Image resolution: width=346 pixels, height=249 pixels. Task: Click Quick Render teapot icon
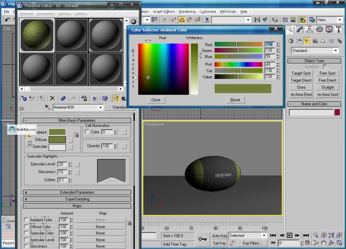pos(312,20)
